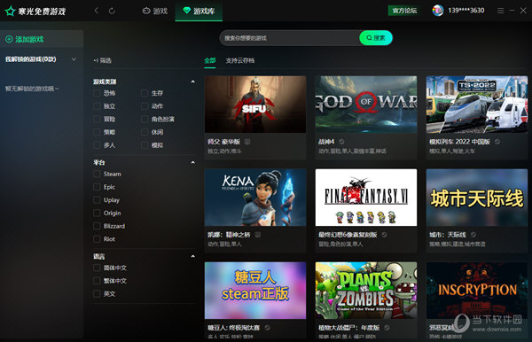The height and width of the screenshot is (342, 532).
Task: Click the game search input field
Action: pos(289,38)
